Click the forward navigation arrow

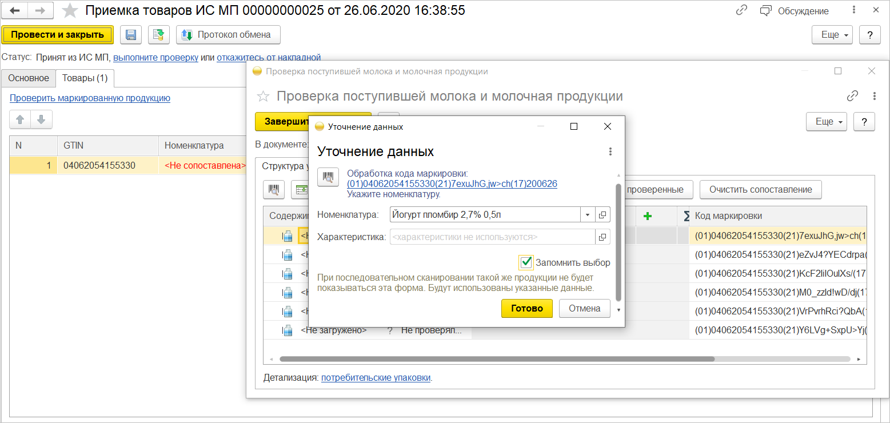pyautogui.click(x=41, y=10)
